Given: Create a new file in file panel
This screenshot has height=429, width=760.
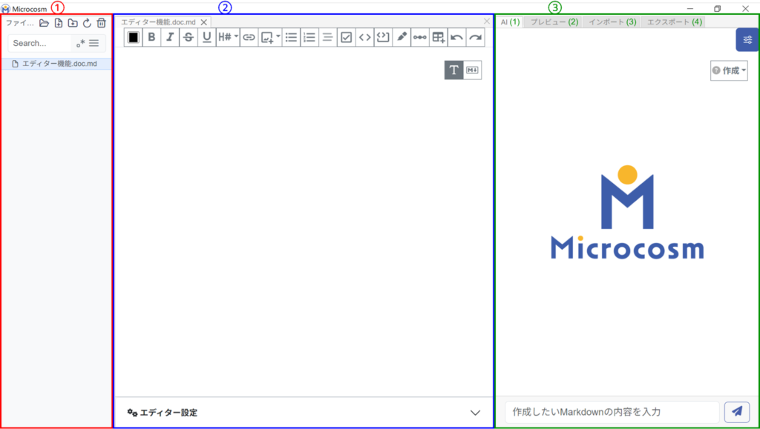Looking at the screenshot, I should (58, 23).
